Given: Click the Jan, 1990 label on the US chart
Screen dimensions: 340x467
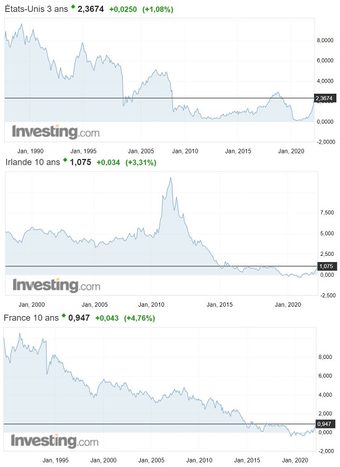Looking at the screenshot, I should (30, 151).
